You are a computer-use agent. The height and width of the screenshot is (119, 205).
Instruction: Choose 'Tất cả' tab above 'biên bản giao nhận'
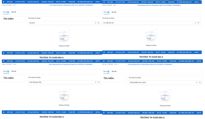point(6,71)
